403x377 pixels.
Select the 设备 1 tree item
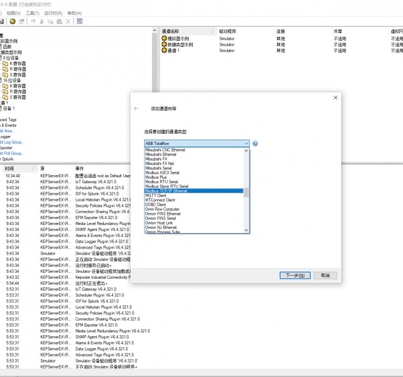[9, 108]
